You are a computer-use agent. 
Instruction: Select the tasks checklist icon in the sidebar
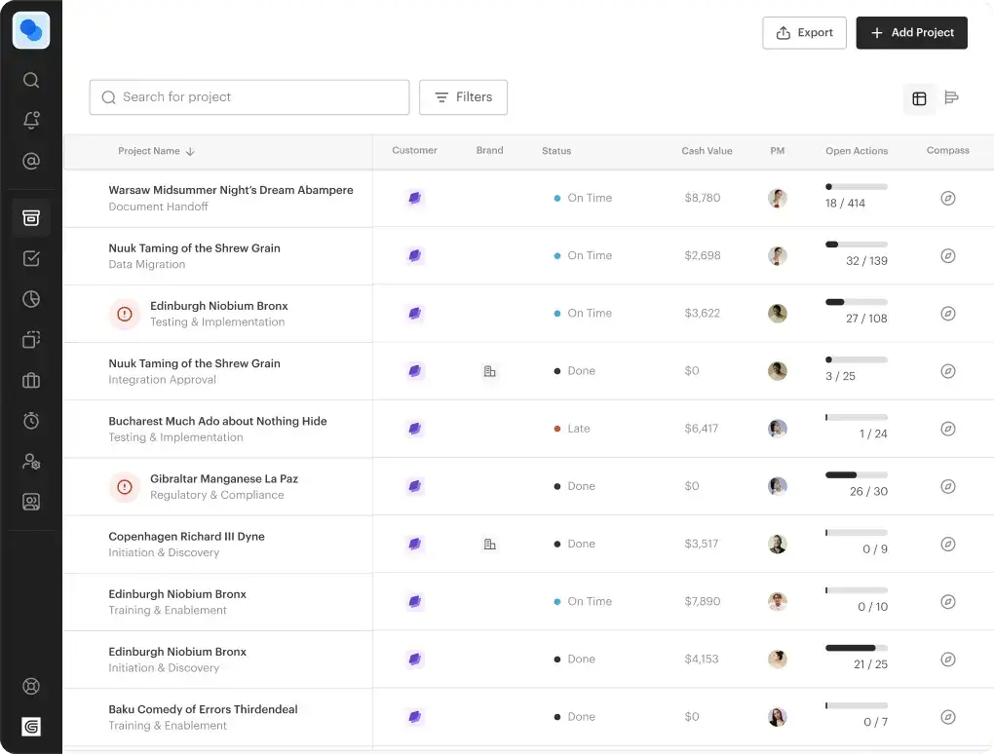(x=30, y=258)
